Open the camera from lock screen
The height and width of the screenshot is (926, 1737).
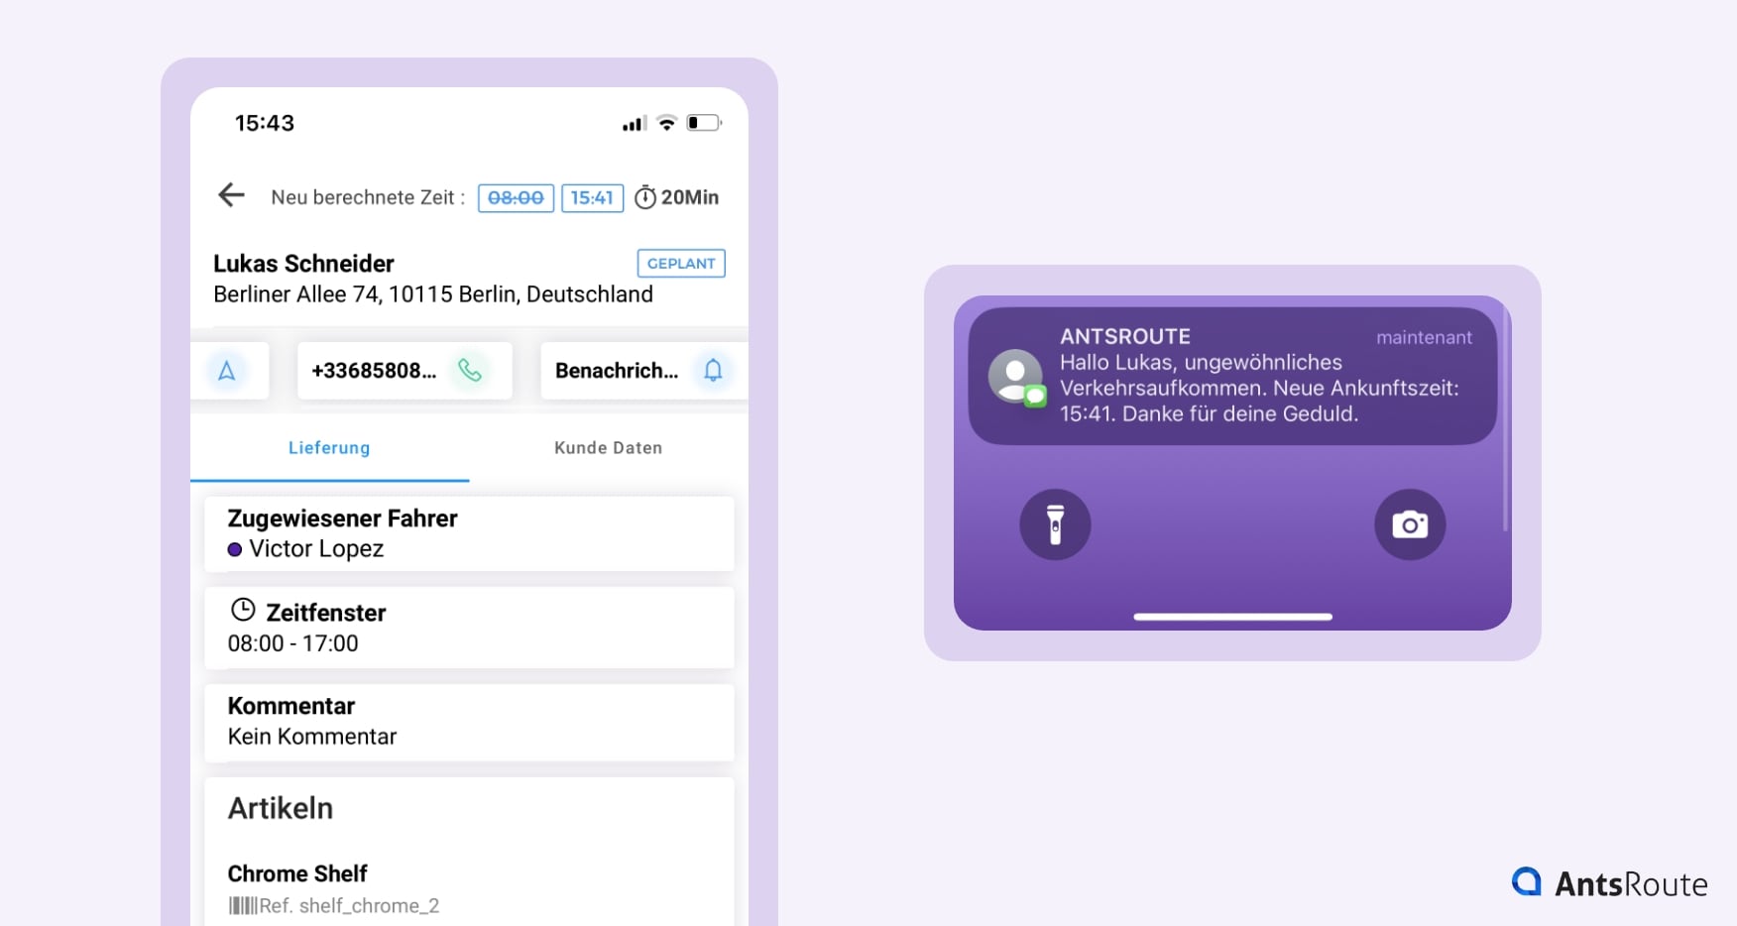(x=1409, y=524)
